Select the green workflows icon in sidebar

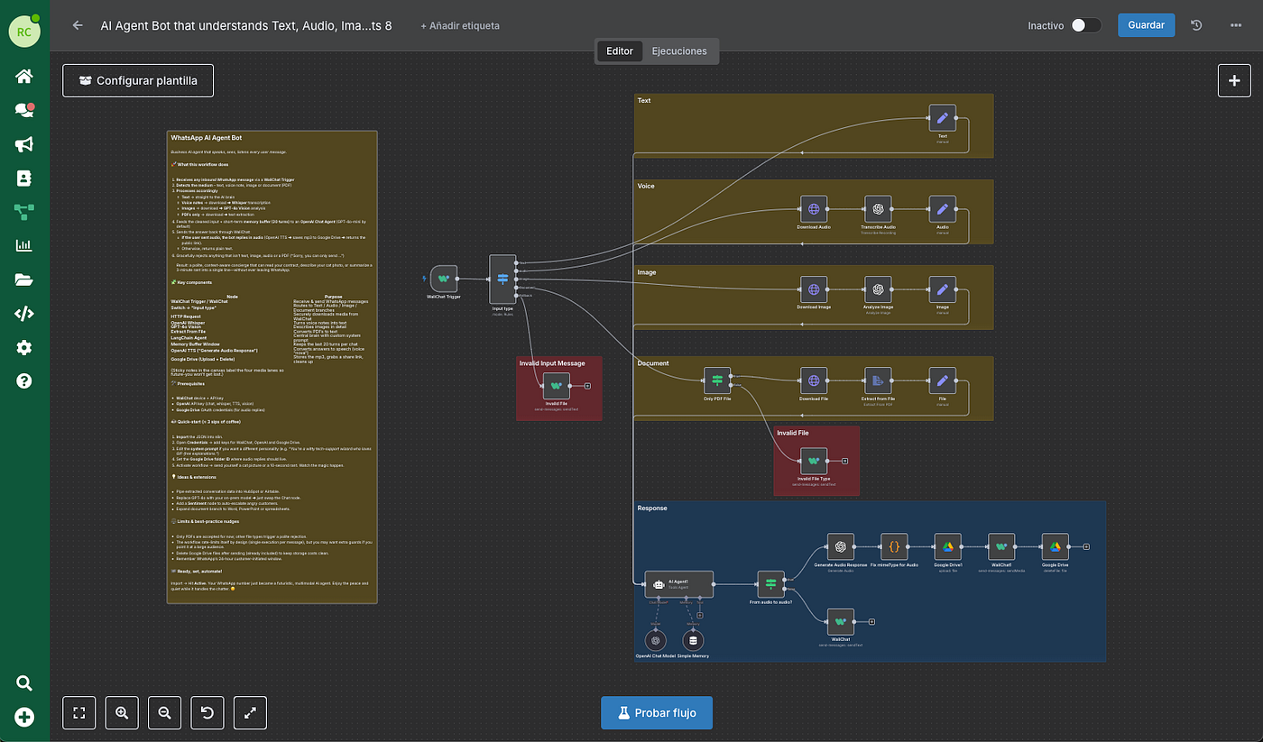(24, 212)
